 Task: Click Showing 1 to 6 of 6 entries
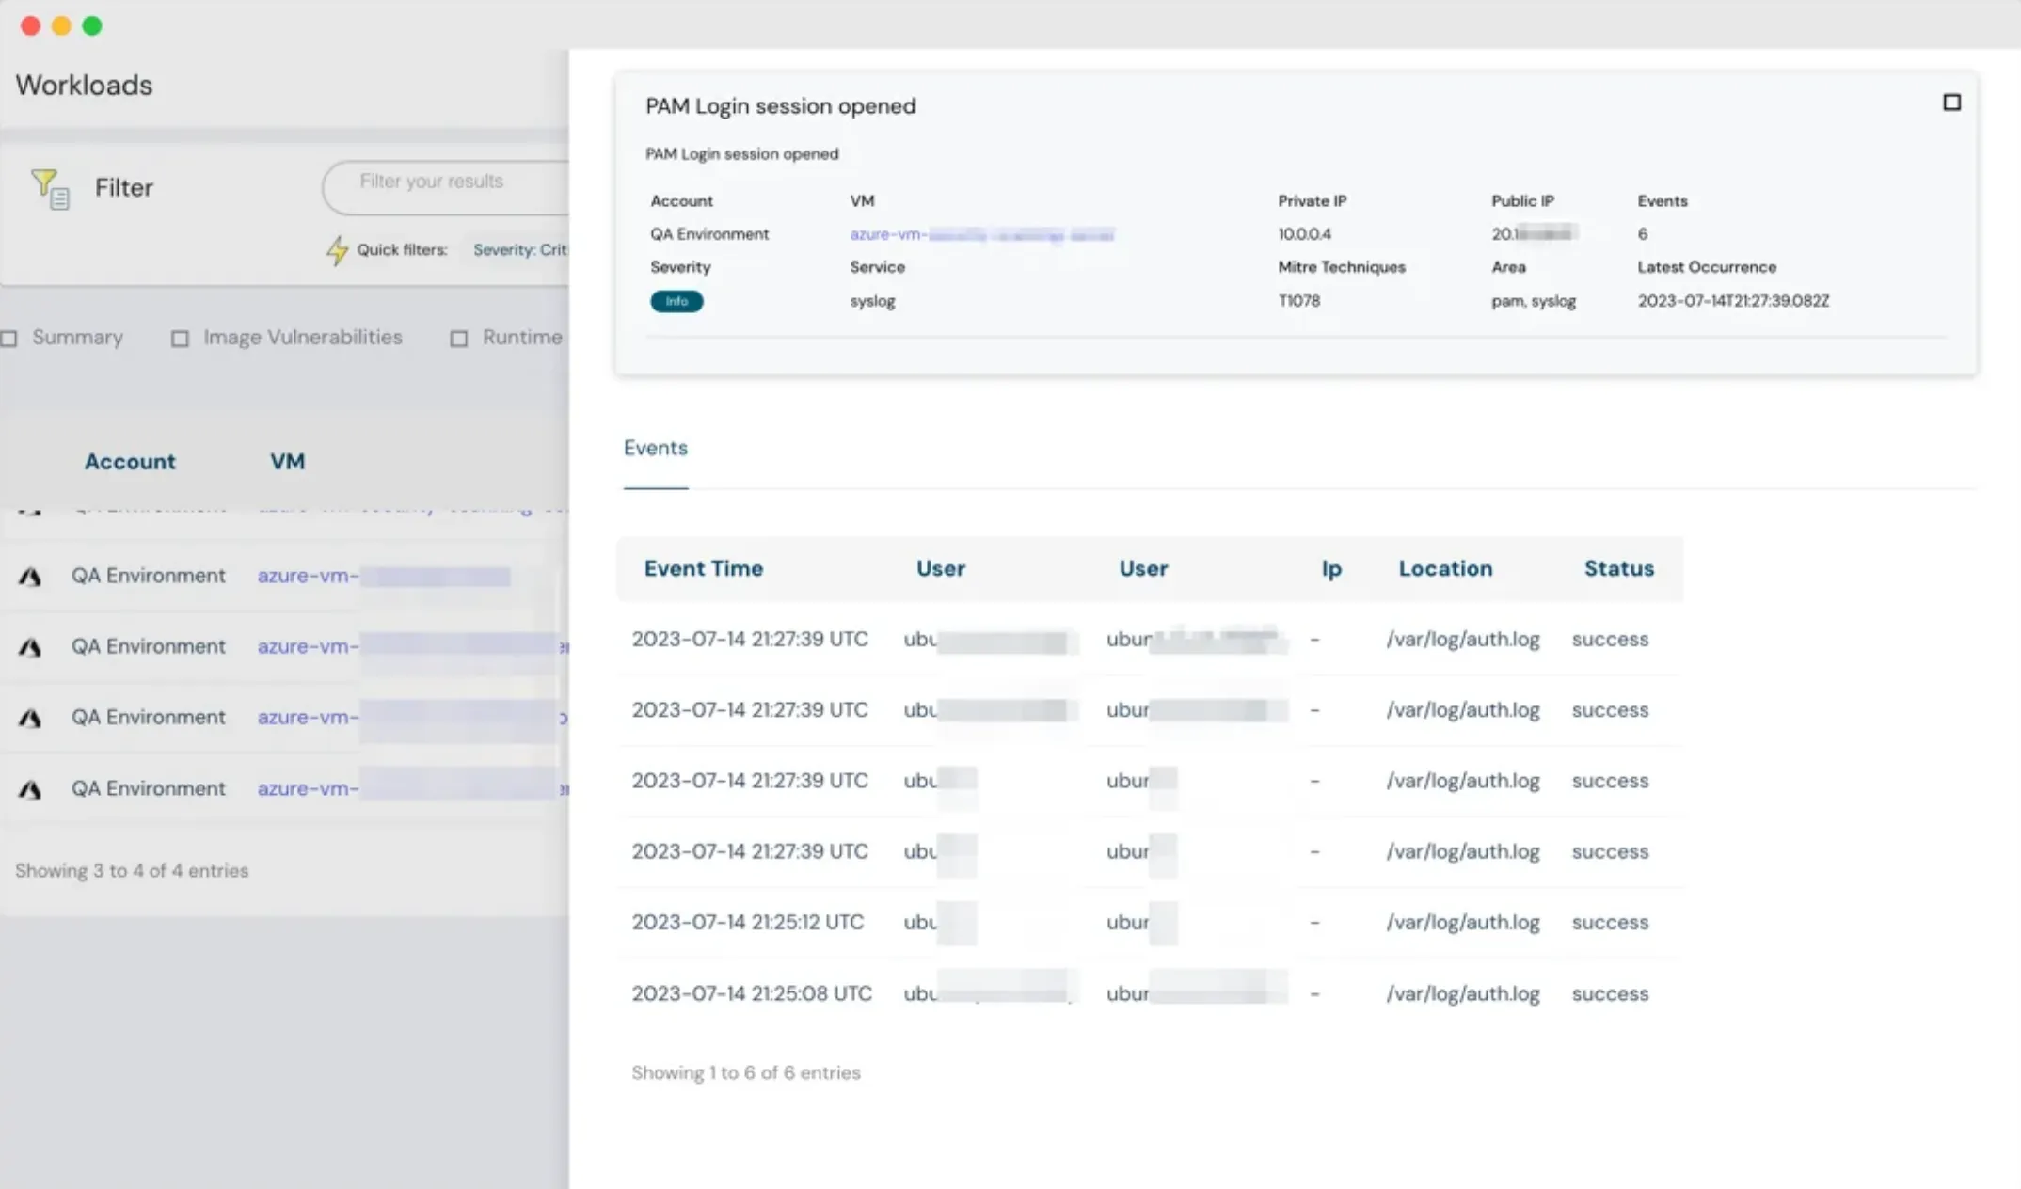tap(746, 1073)
